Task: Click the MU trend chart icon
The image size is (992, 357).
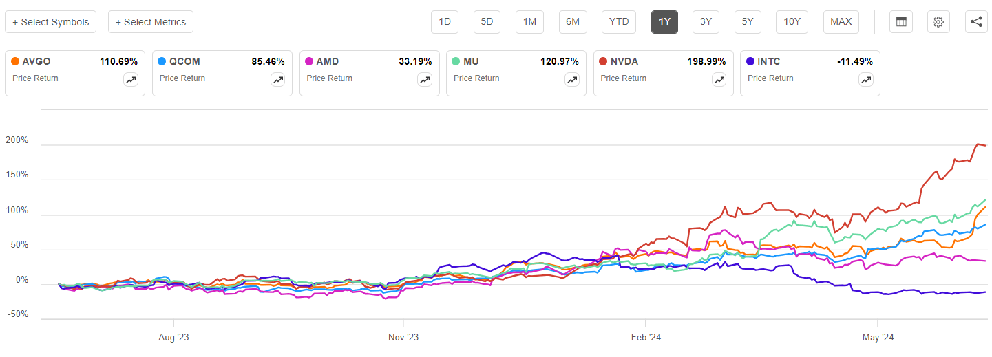Action: (x=572, y=80)
